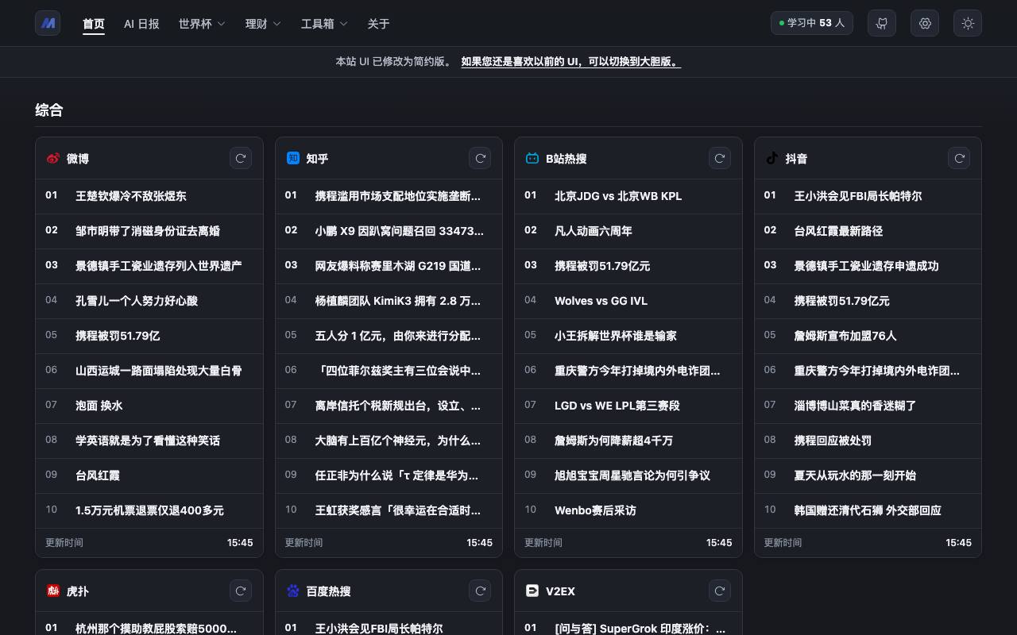
Task: Click the V2EX logo icon
Action: [x=532, y=591]
